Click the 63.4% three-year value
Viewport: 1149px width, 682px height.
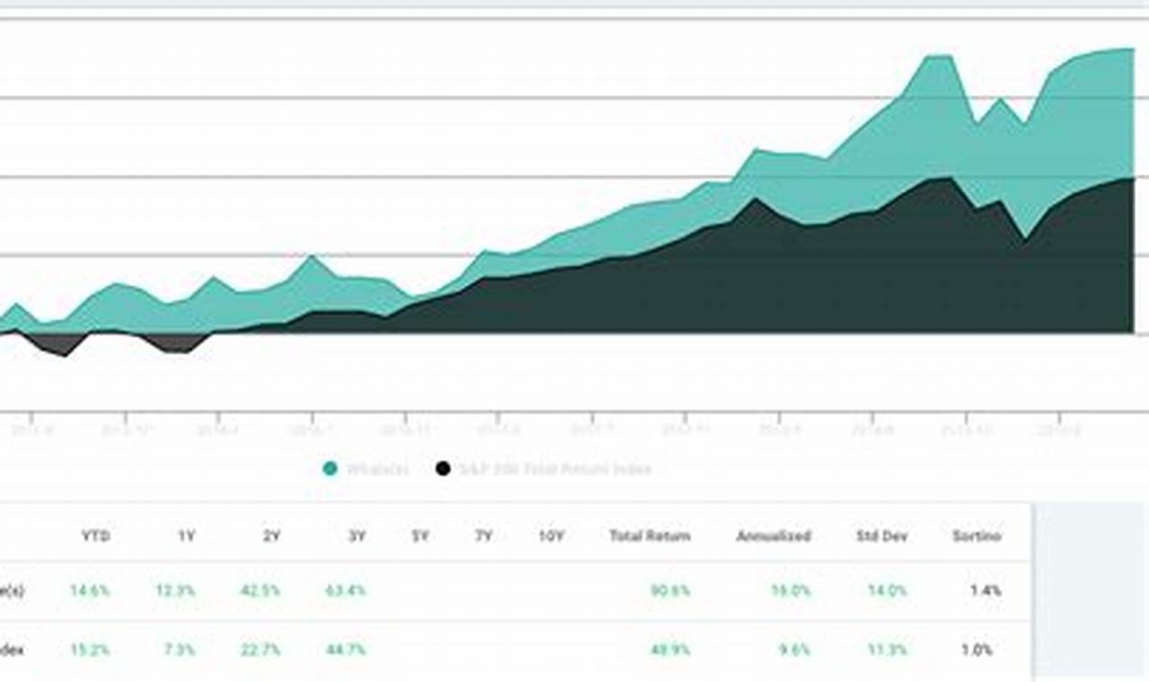(x=346, y=591)
